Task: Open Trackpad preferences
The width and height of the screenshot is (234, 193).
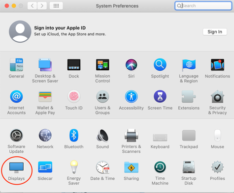Action: [x=189, y=136]
